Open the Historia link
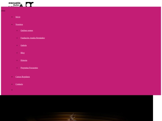Image resolution: width=162 pixels, height=121 pixels. point(24,60)
